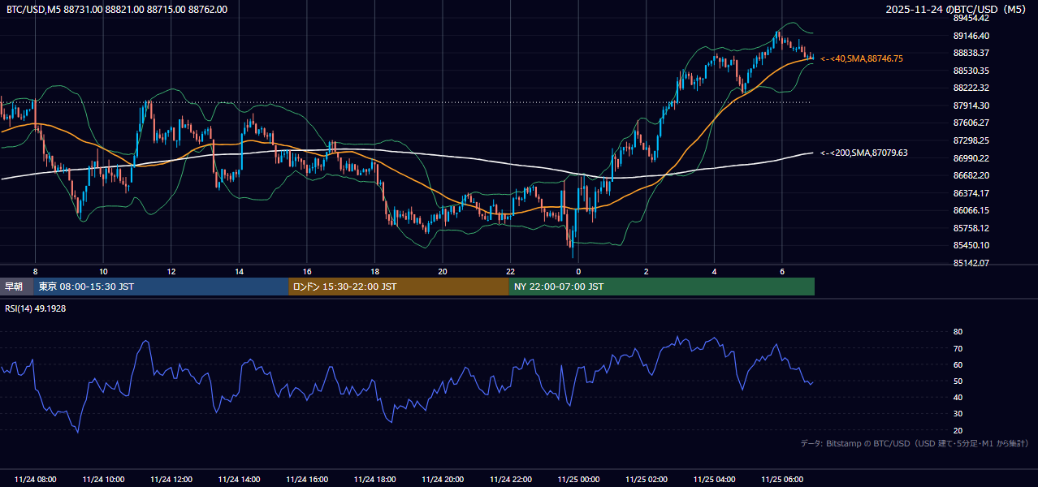The height and width of the screenshot is (487, 1038).
Task: Click RSI scale level 20
Action: coord(958,430)
